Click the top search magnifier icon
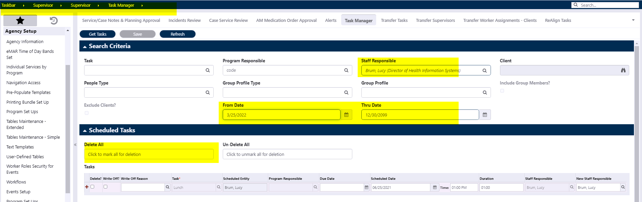The image size is (642, 202). click(576, 5)
